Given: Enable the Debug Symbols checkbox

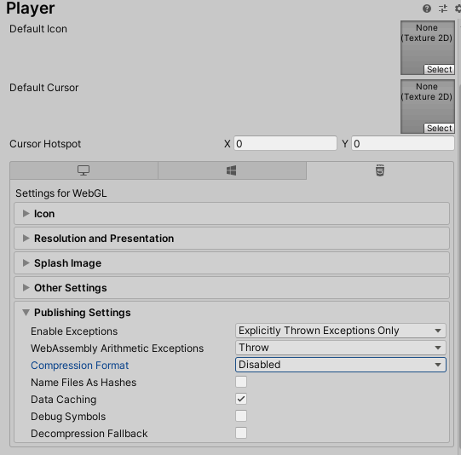Looking at the screenshot, I should click(x=241, y=416).
